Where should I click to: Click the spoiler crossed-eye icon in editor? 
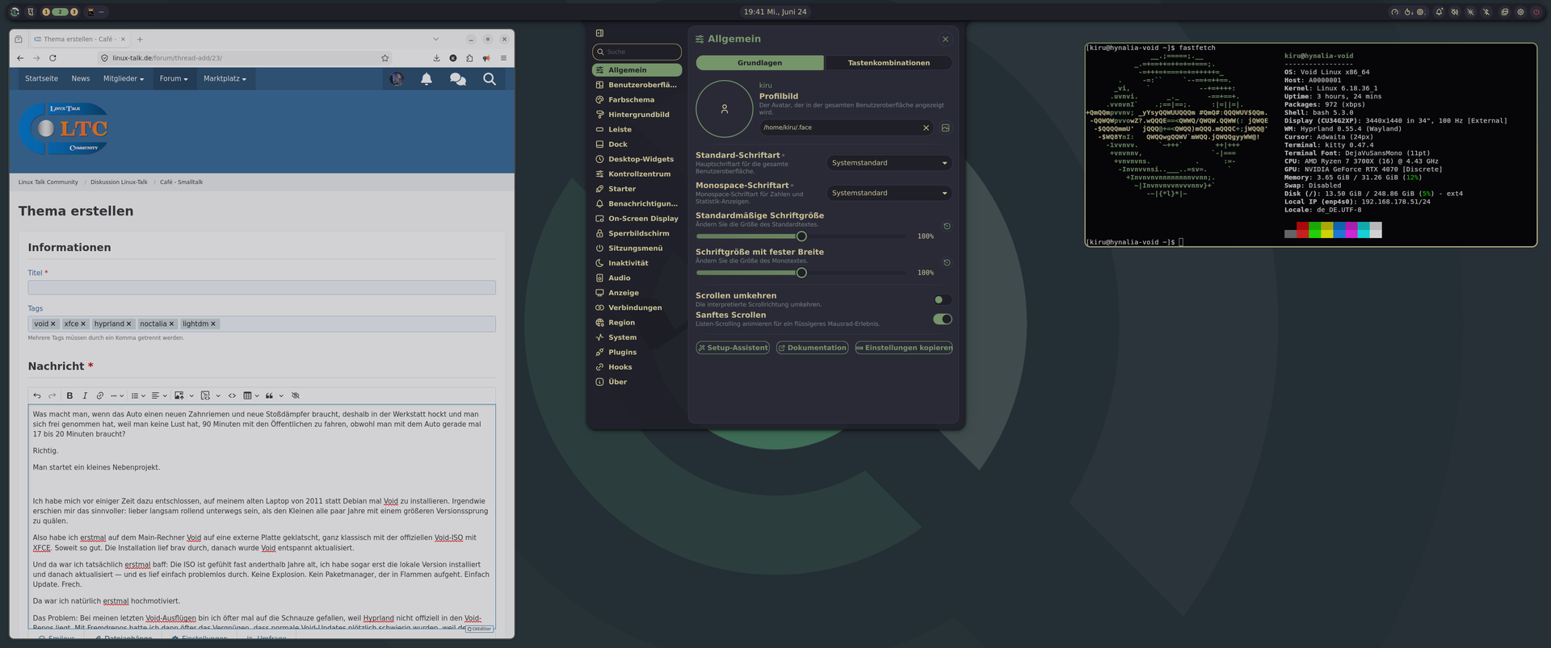click(x=296, y=395)
